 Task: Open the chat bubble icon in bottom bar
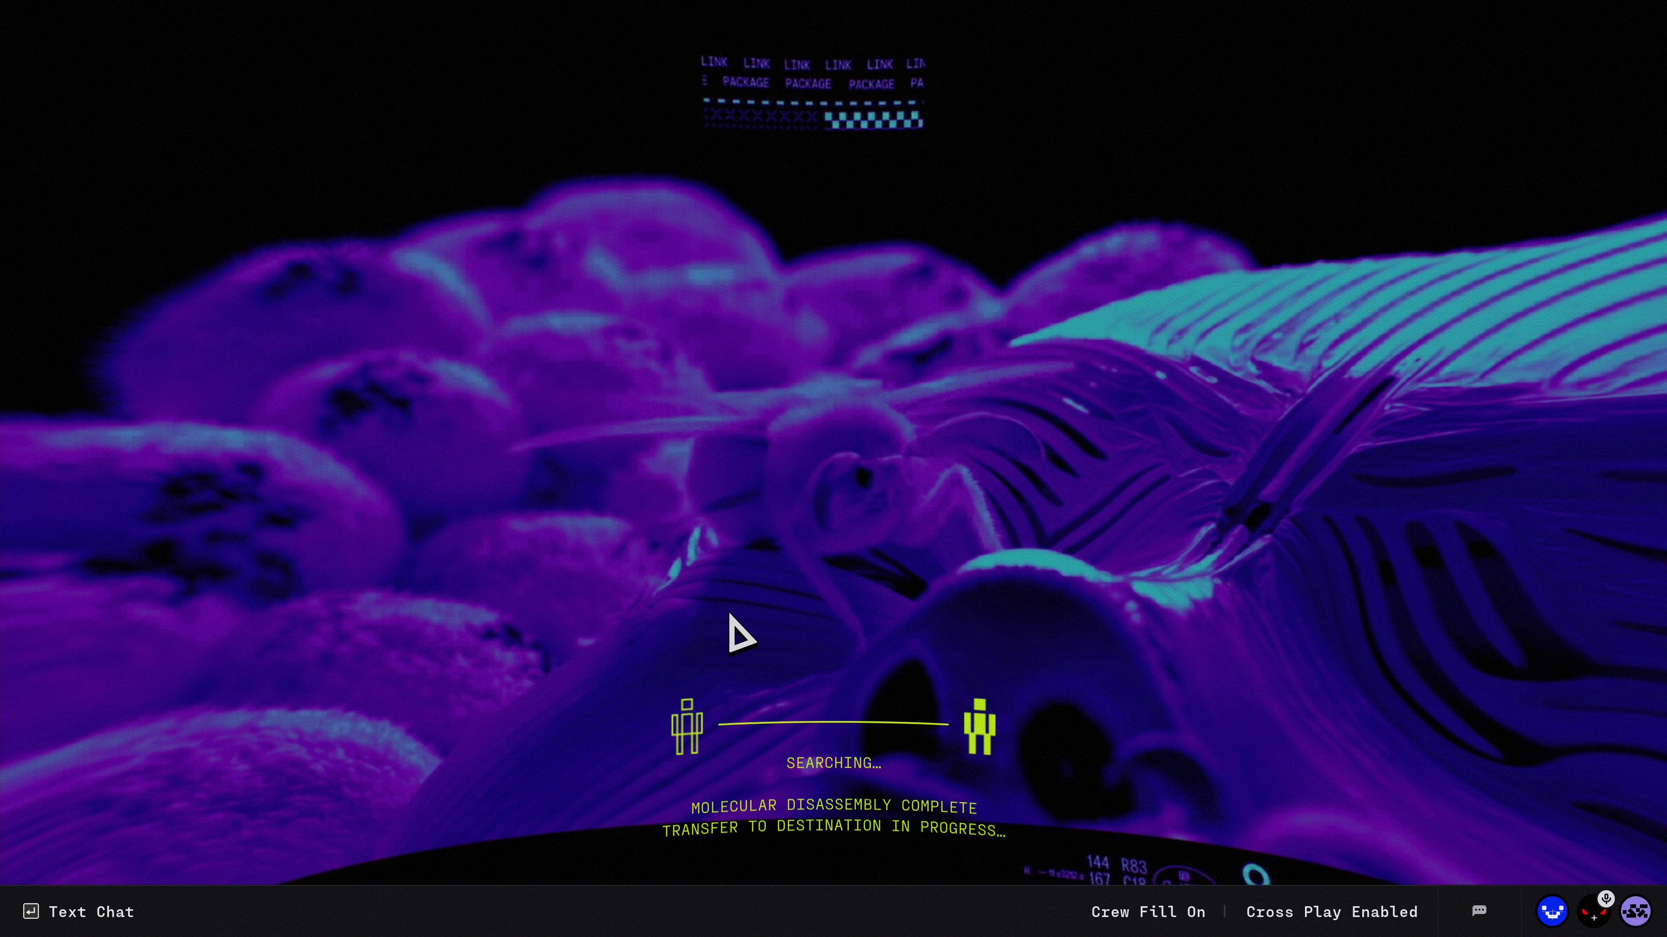tap(1479, 911)
